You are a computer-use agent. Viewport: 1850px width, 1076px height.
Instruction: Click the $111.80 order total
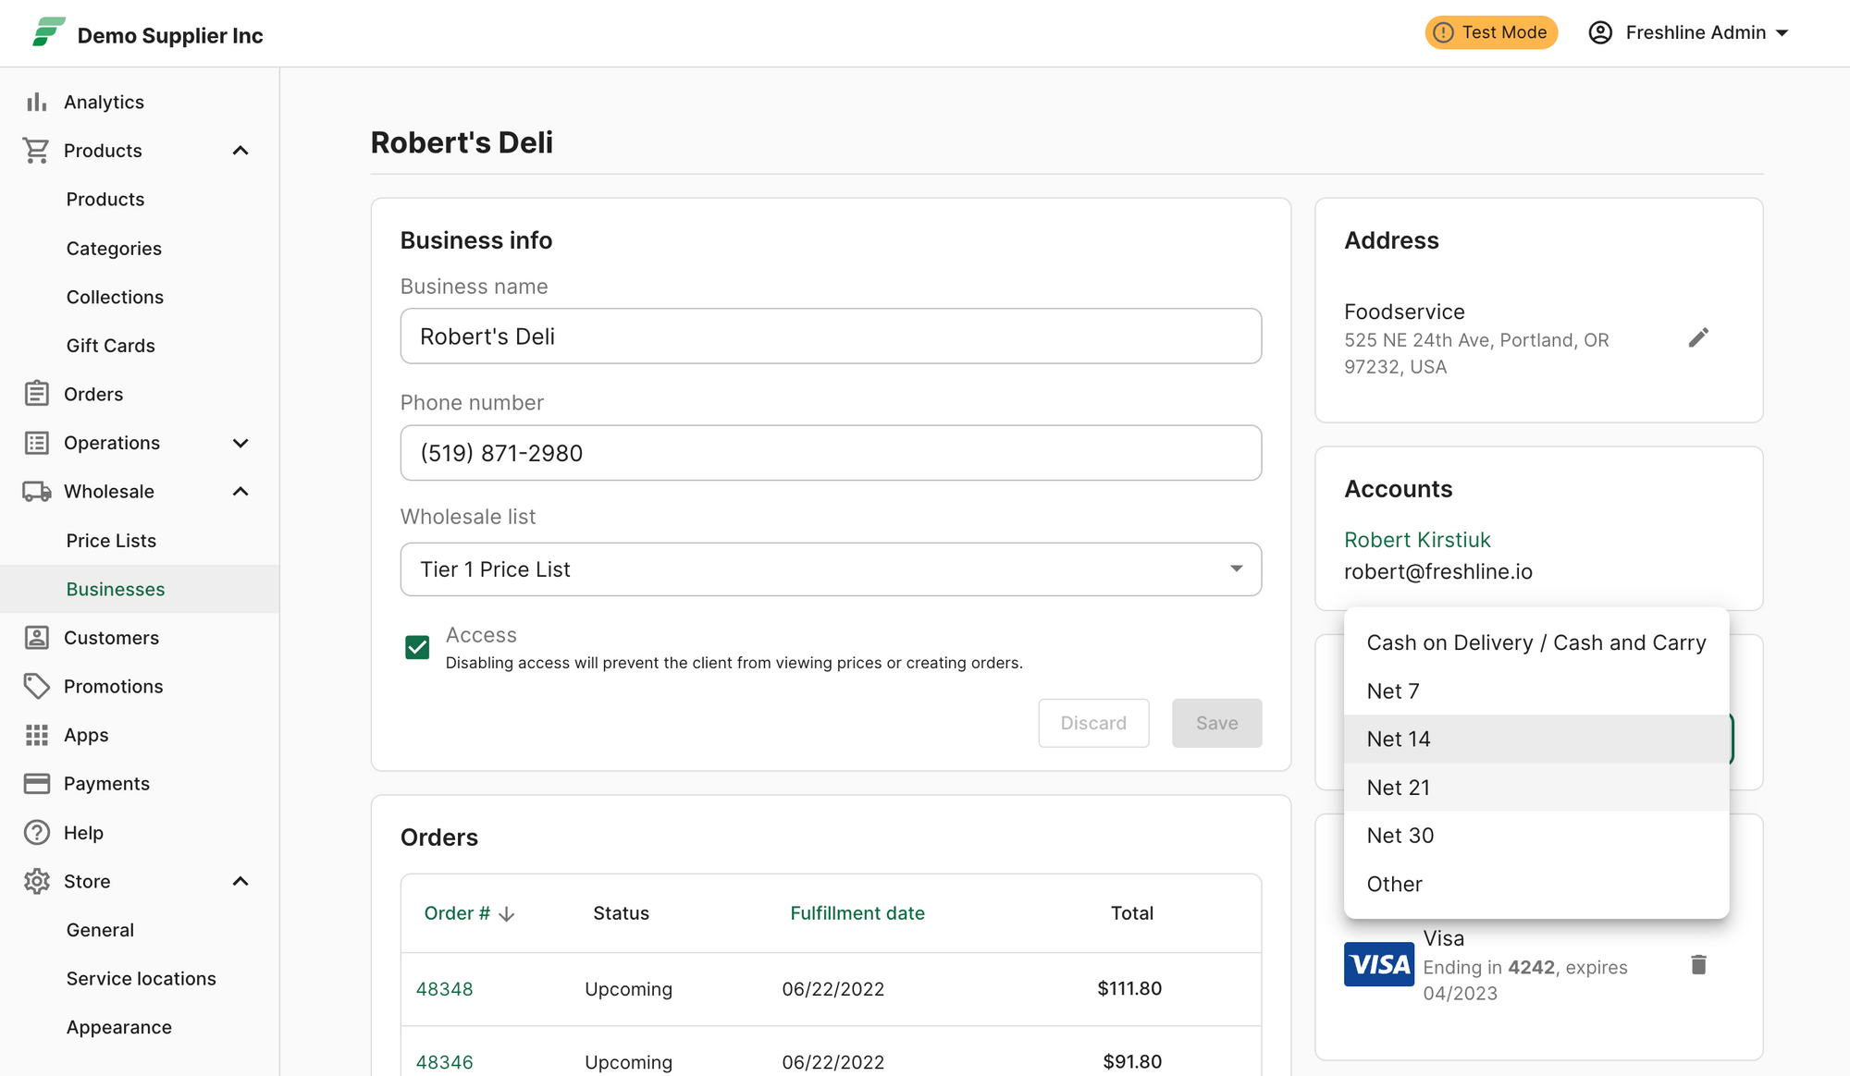click(x=1129, y=988)
